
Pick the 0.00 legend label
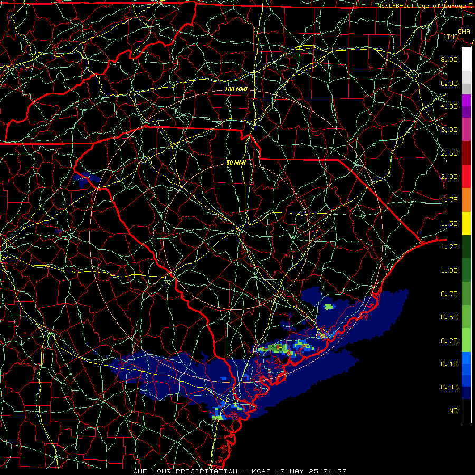449,387
